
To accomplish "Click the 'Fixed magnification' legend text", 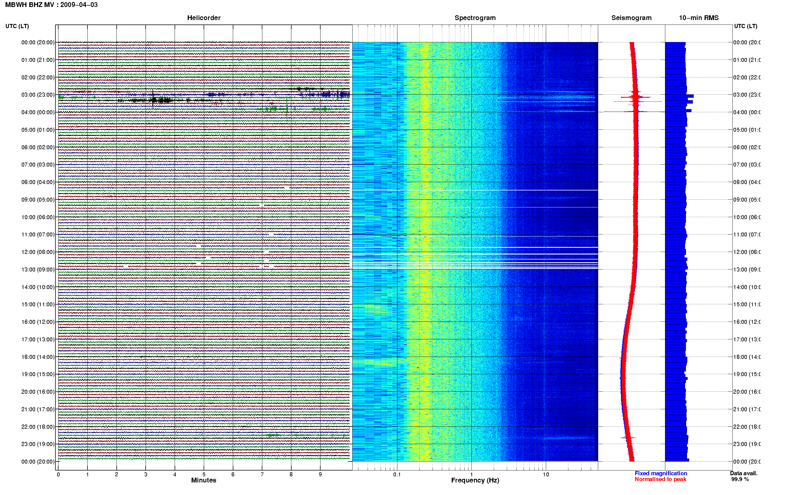I will coord(661,473).
